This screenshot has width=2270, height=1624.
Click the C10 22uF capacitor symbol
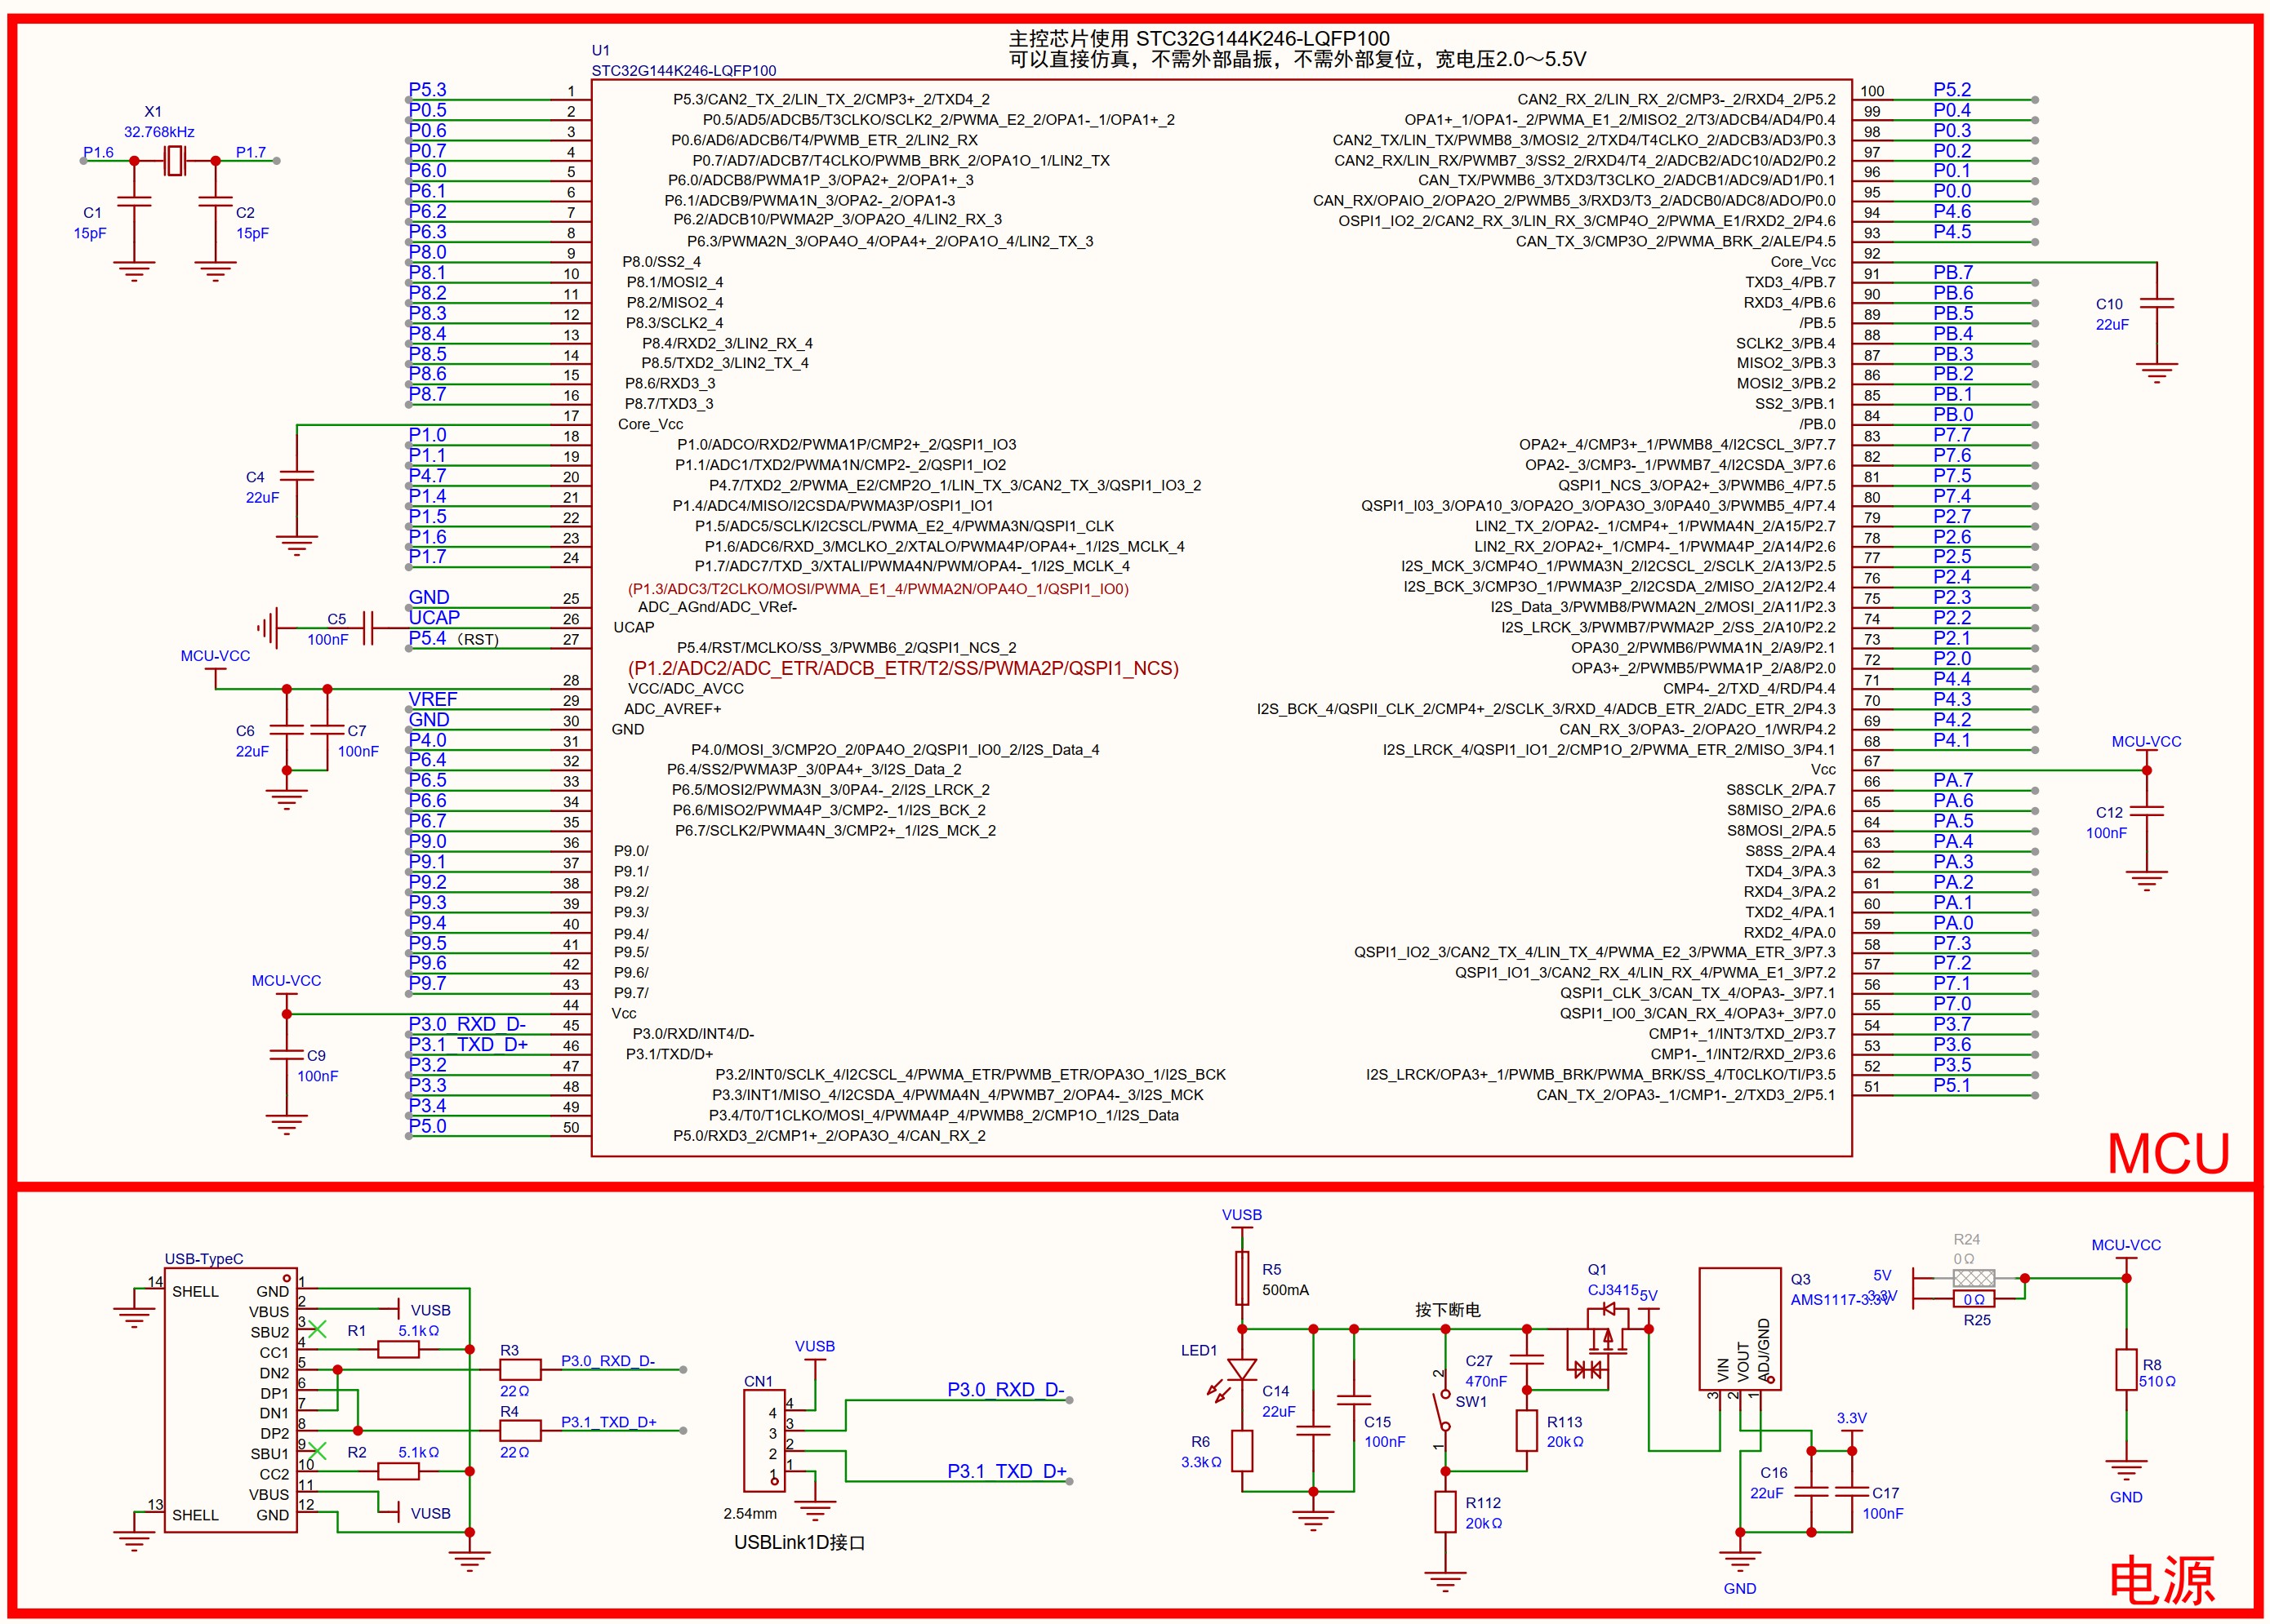tap(2157, 303)
